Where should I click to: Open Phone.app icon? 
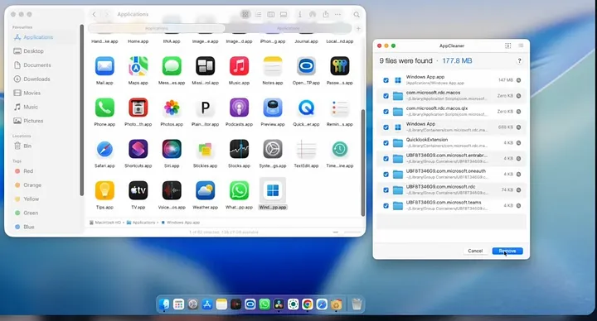click(x=104, y=108)
